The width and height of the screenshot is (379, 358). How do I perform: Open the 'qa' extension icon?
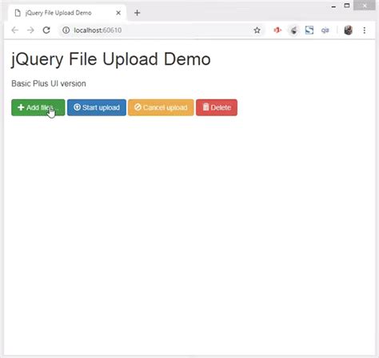pos(325,30)
